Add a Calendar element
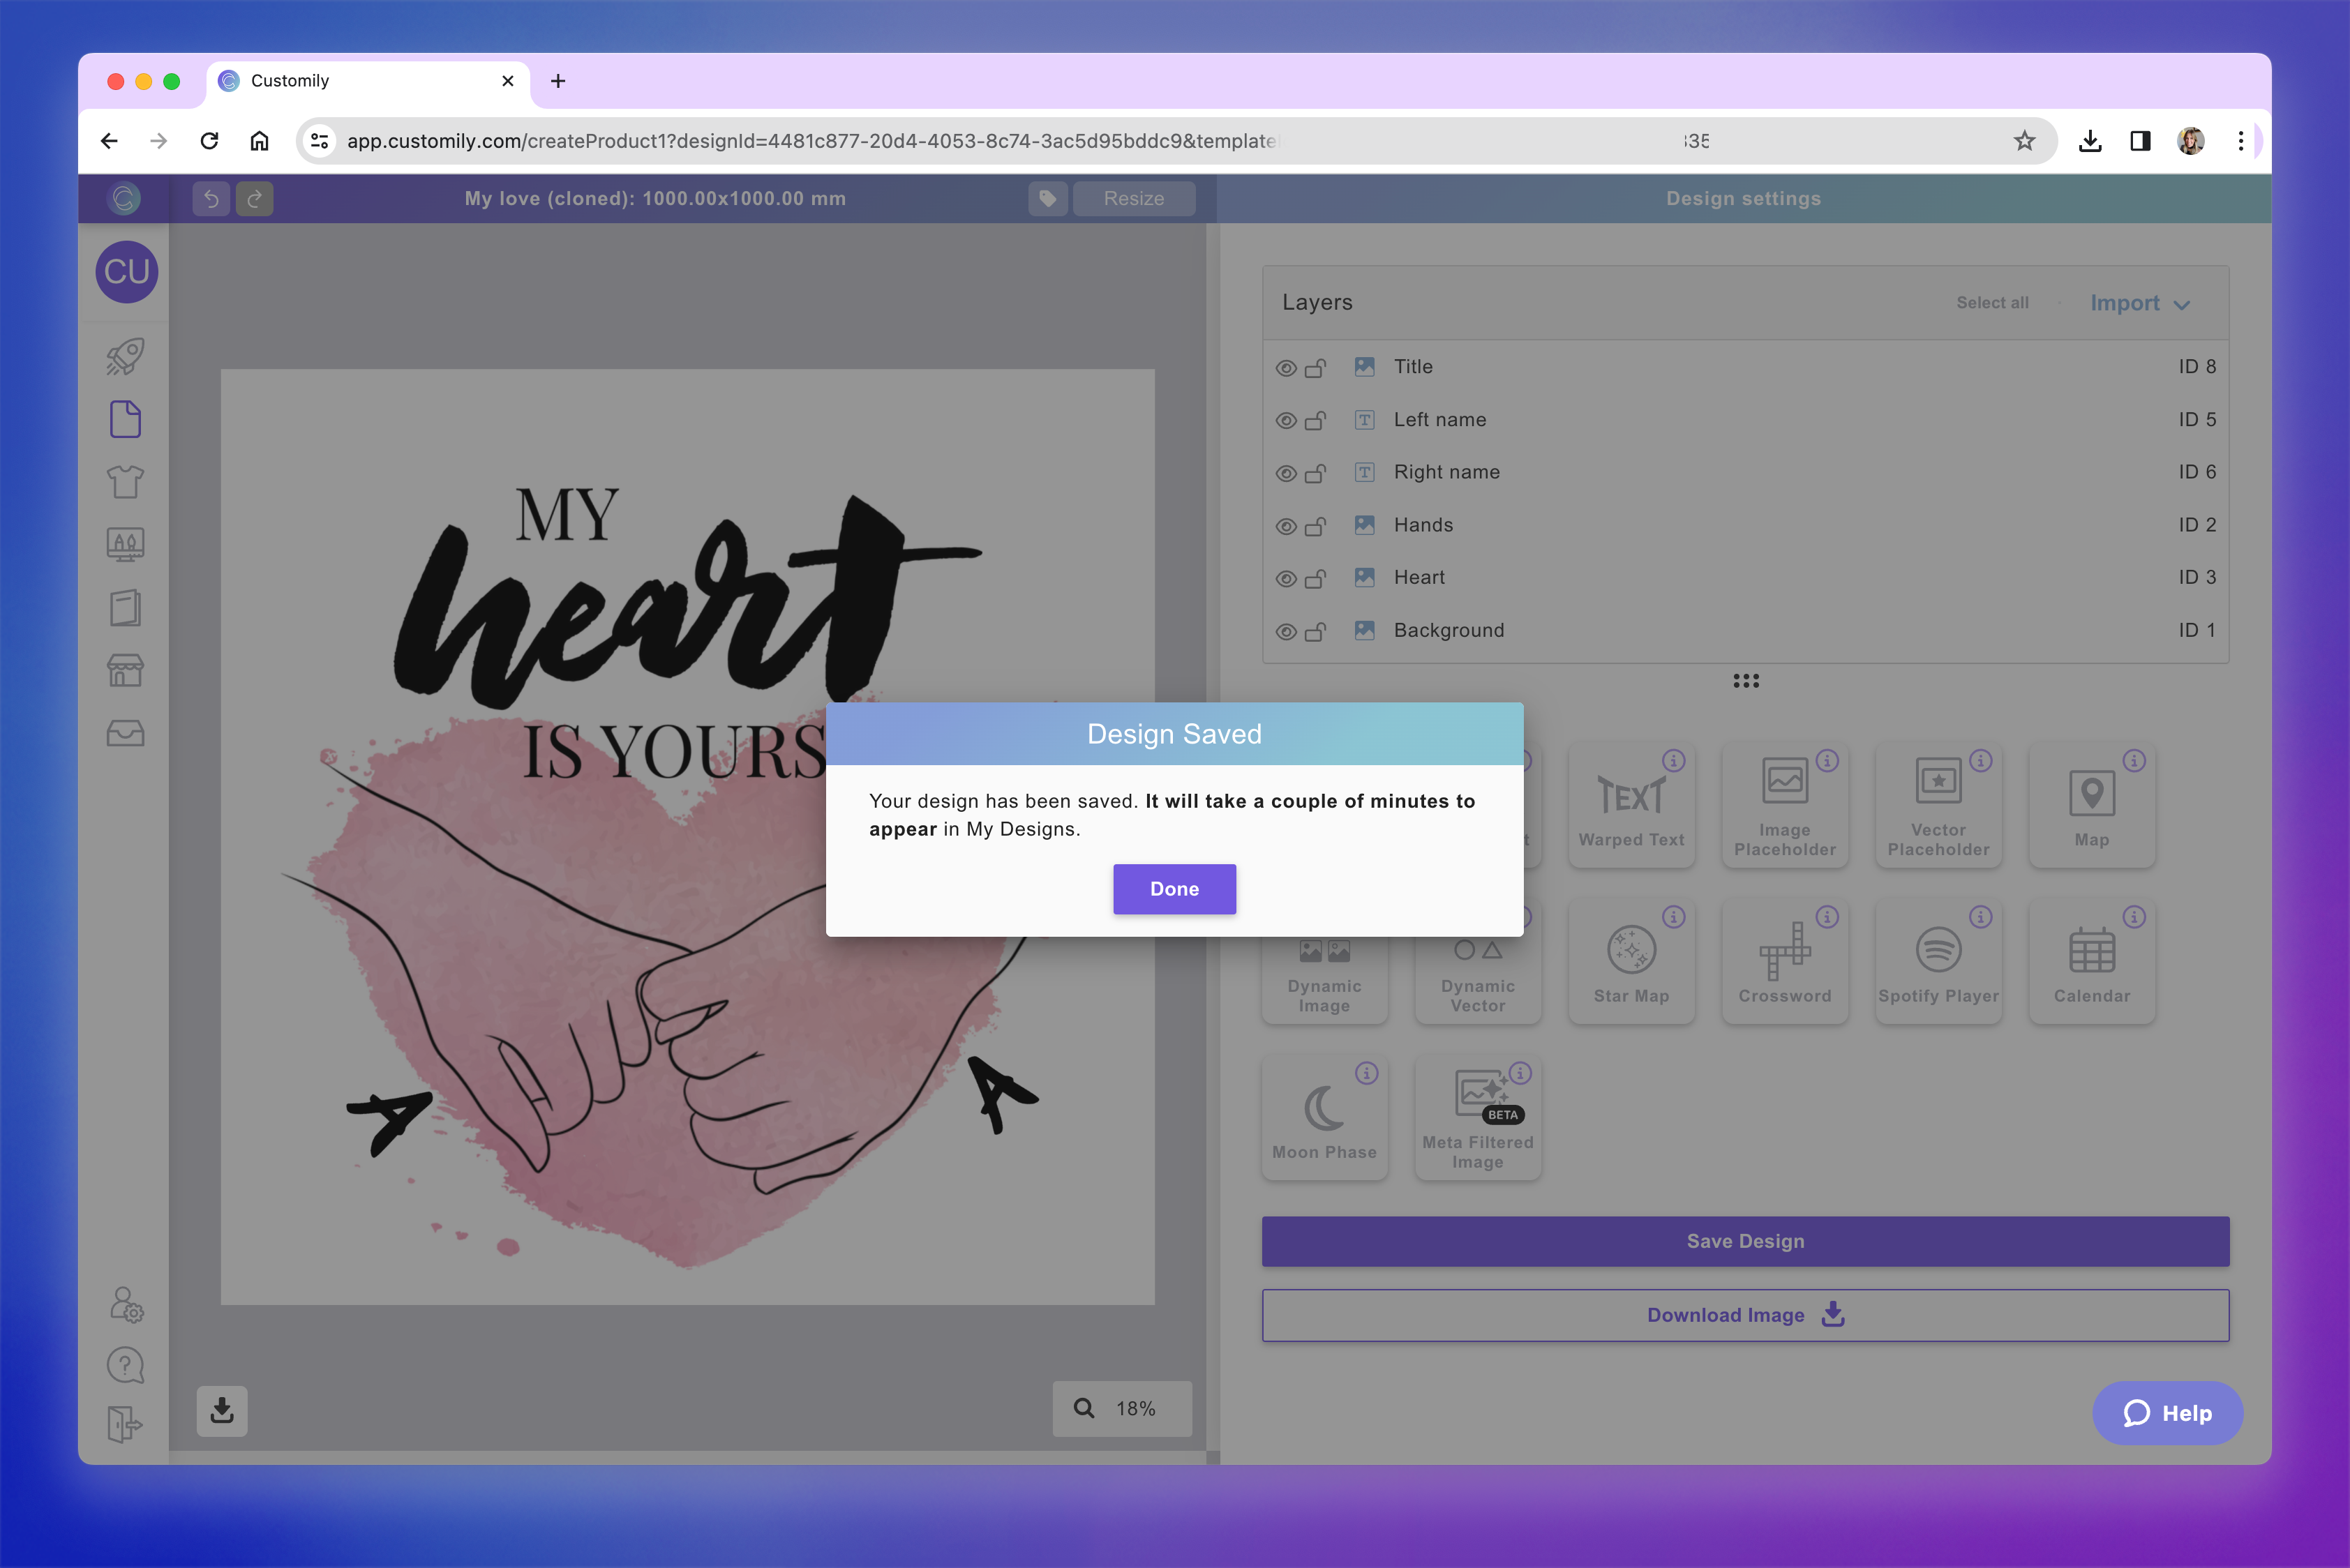 [x=2092, y=961]
